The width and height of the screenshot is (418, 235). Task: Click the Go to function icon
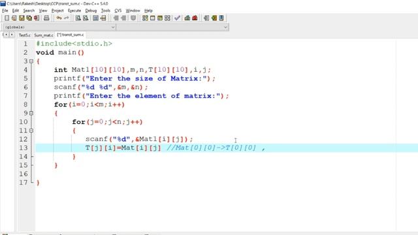pyautogui.click(x=96, y=18)
